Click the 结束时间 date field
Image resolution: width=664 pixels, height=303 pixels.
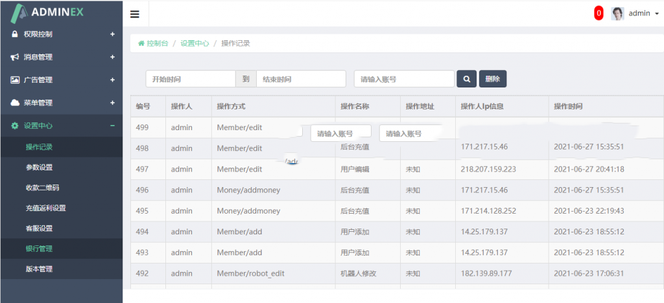click(301, 79)
